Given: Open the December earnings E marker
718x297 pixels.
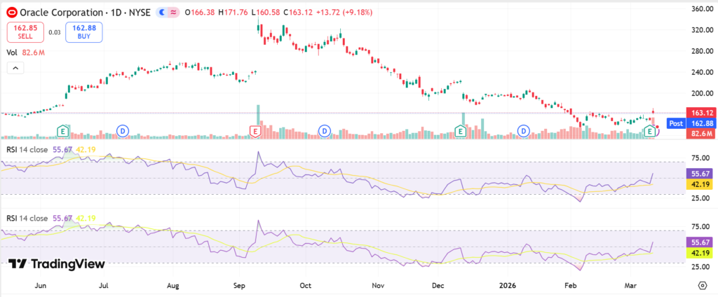Looking at the screenshot, I should (x=461, y=131).
